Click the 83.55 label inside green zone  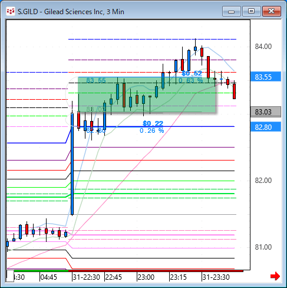(96, 80)
